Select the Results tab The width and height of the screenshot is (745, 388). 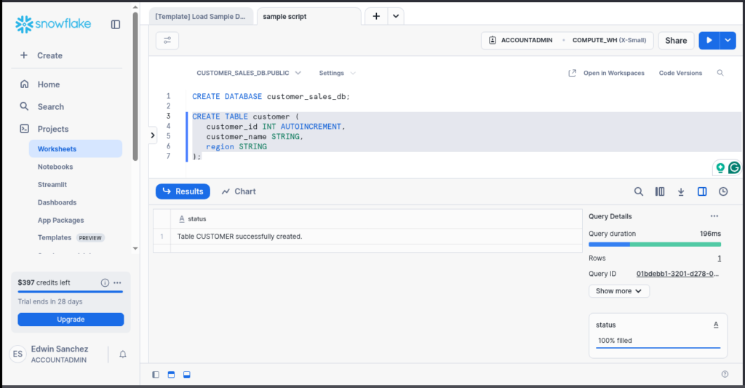[183, 191]
